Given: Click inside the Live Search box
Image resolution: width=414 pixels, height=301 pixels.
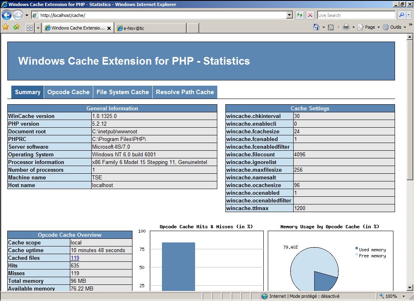Looking at the screenshot, I should click(x=356, y=15).
